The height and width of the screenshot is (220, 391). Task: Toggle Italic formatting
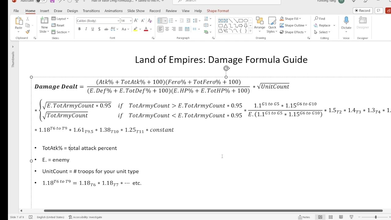[86, 29]
